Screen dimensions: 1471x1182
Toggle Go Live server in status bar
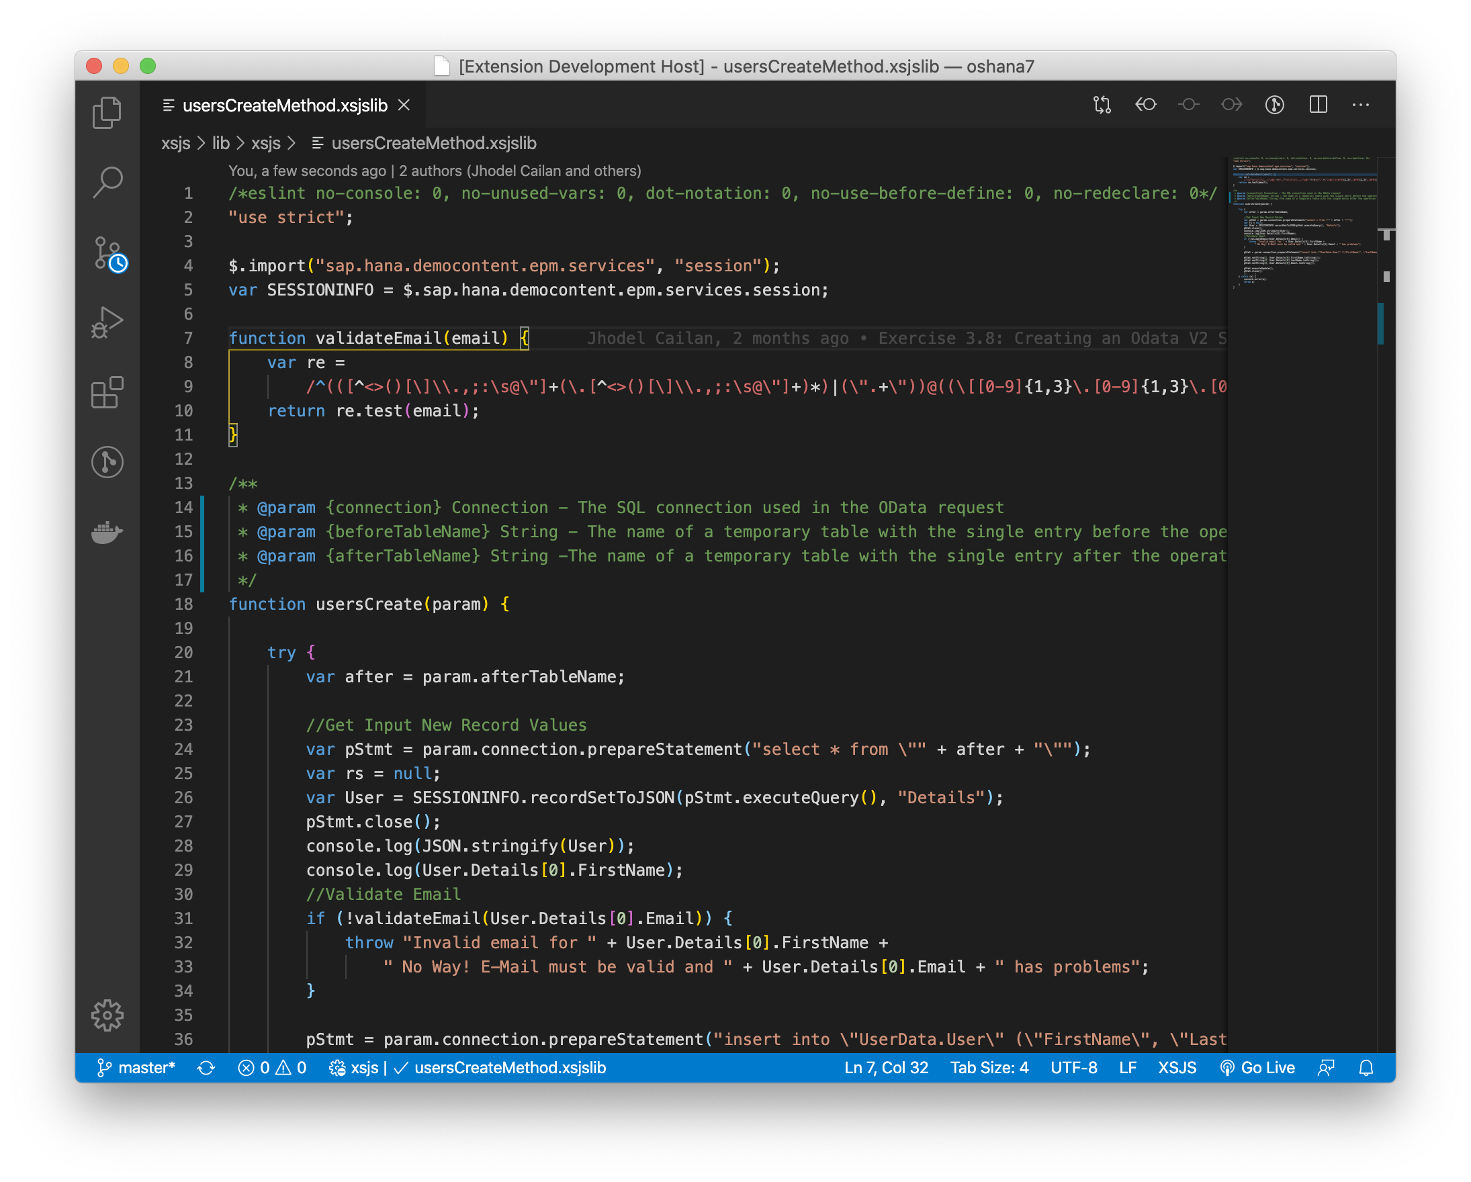pos(1257,1068)
